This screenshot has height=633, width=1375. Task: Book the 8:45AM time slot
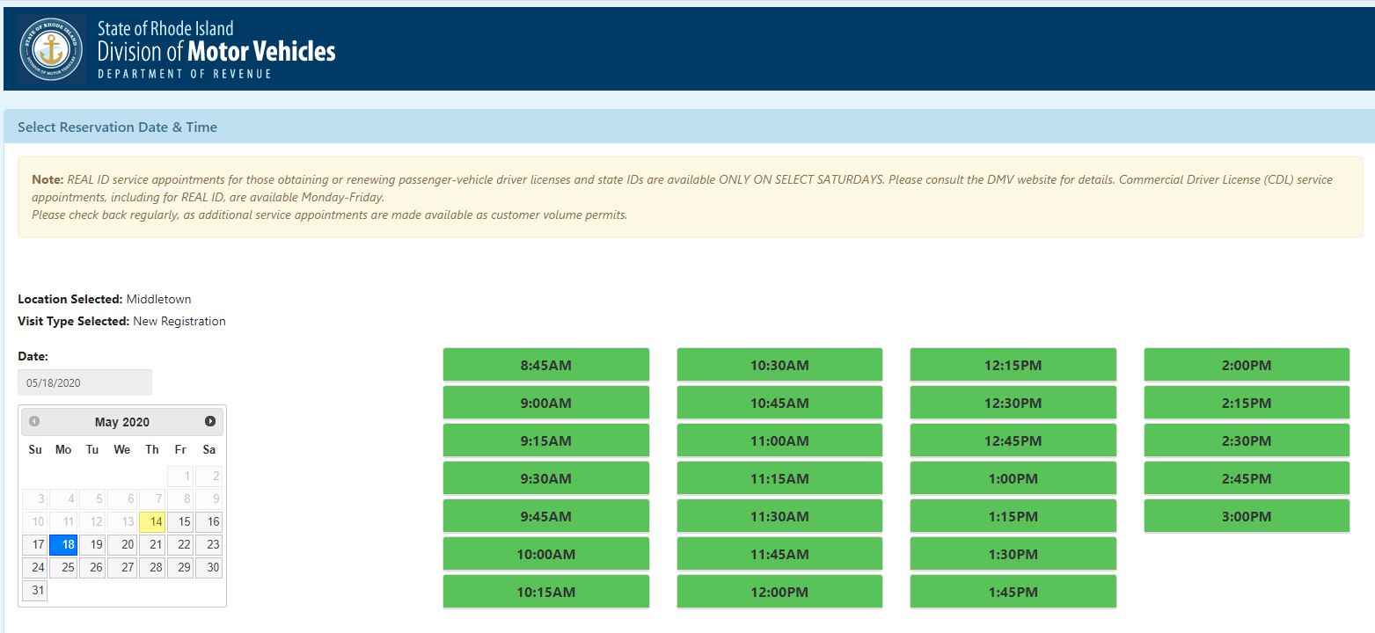coord(545,365)
